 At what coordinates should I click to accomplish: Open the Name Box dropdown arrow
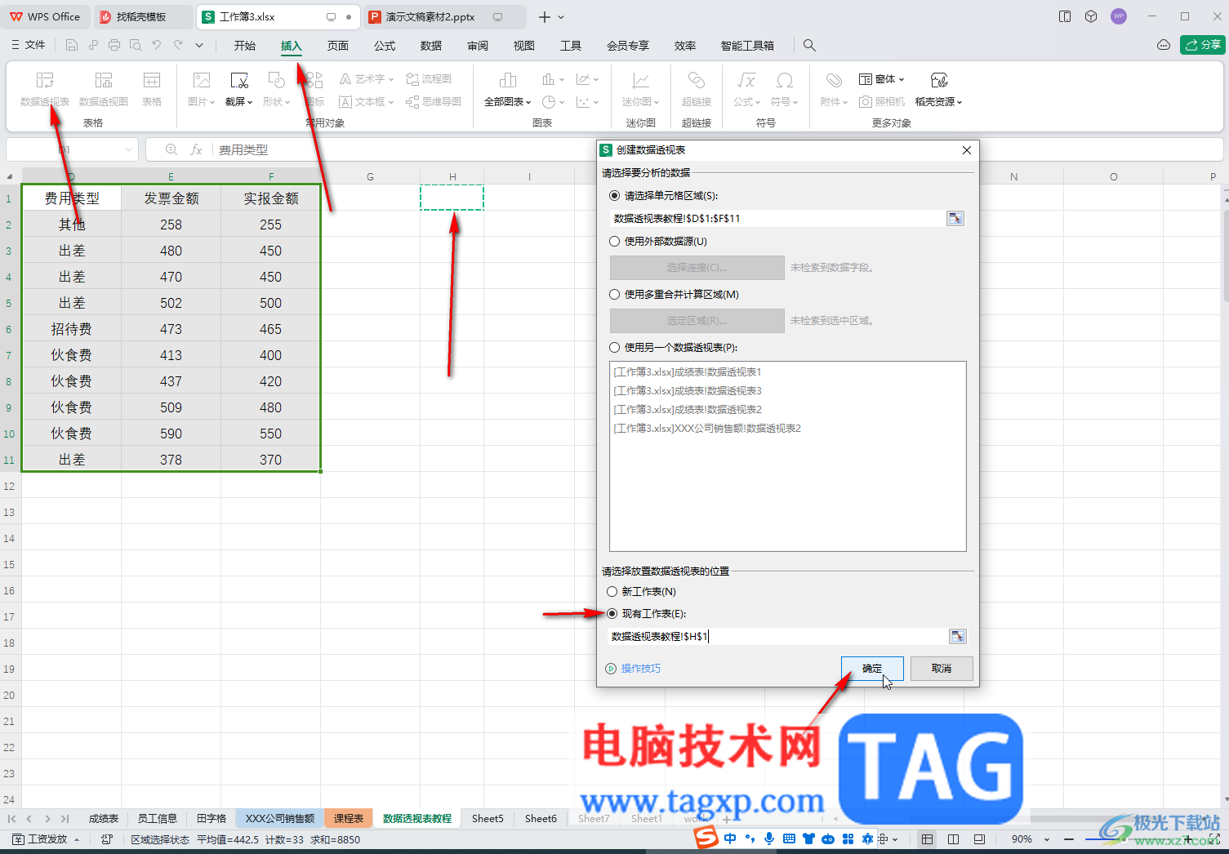129,150
